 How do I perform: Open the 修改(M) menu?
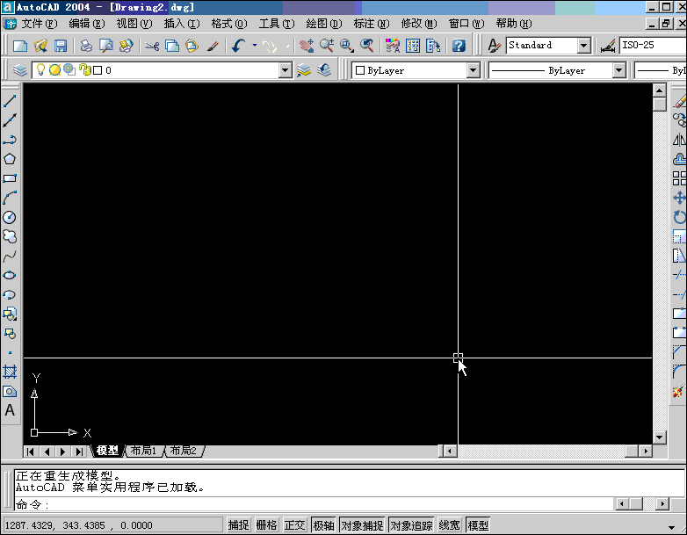pos(419,24)
